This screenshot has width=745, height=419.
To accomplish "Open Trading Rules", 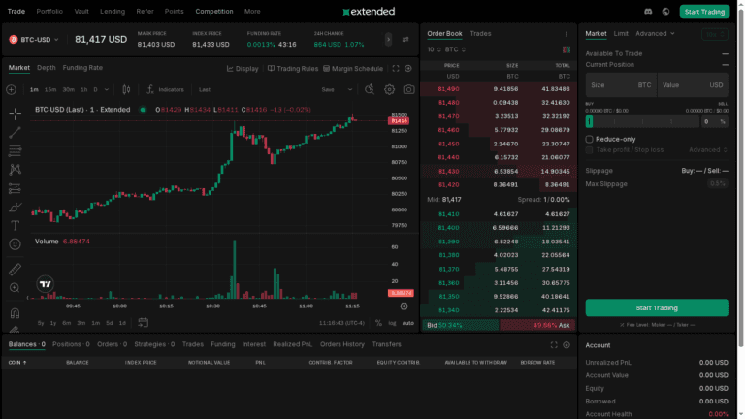I will pyautogui.click(x=293, y=69).
